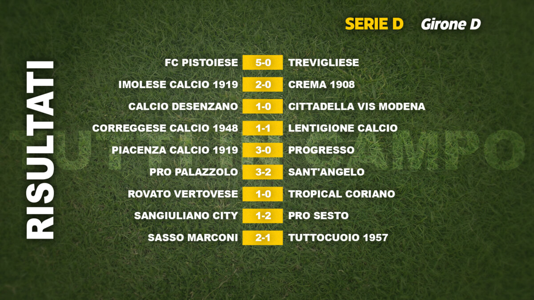Select the 1-2 score box
534x300 pixels.
pyautogui.click(x=263, y=216)
